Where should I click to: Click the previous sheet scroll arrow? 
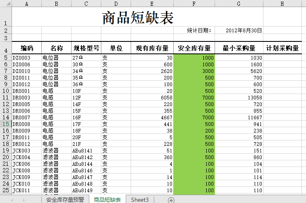pyautogui.click(x=12, y=200)
